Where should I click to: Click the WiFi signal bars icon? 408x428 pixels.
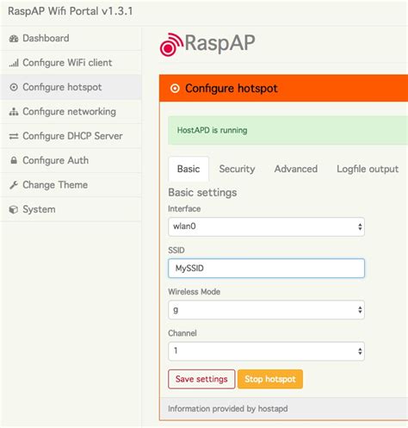point(14,63)
